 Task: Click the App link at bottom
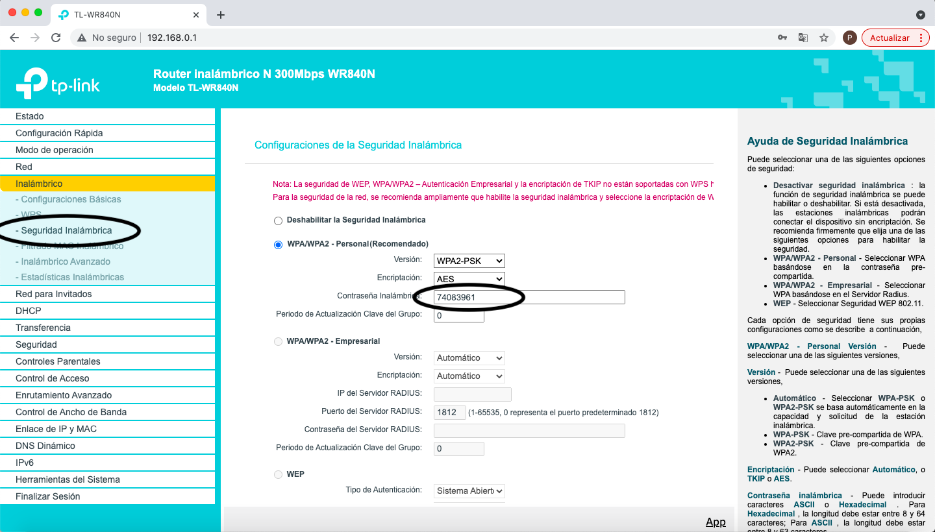pyautogui.click(x=716, y=522)
